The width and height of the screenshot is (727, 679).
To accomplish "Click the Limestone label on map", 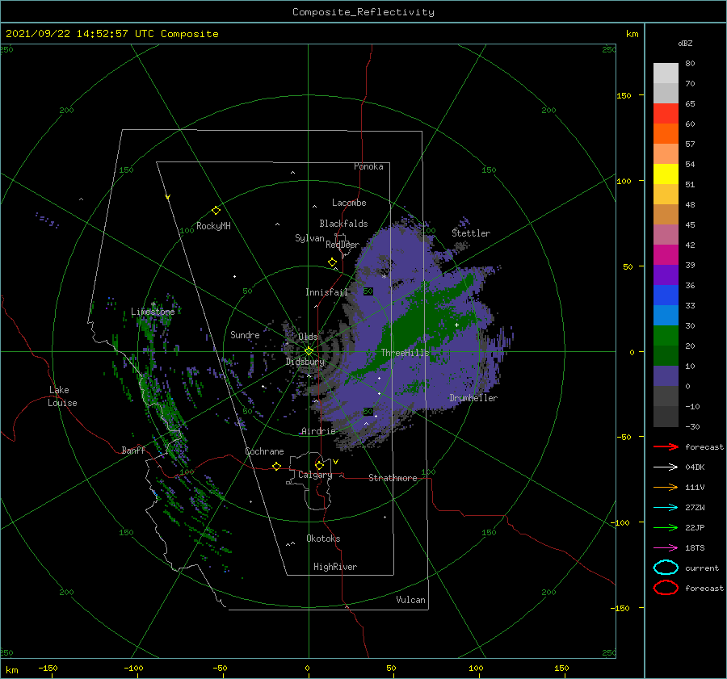I will pos(153,312).
